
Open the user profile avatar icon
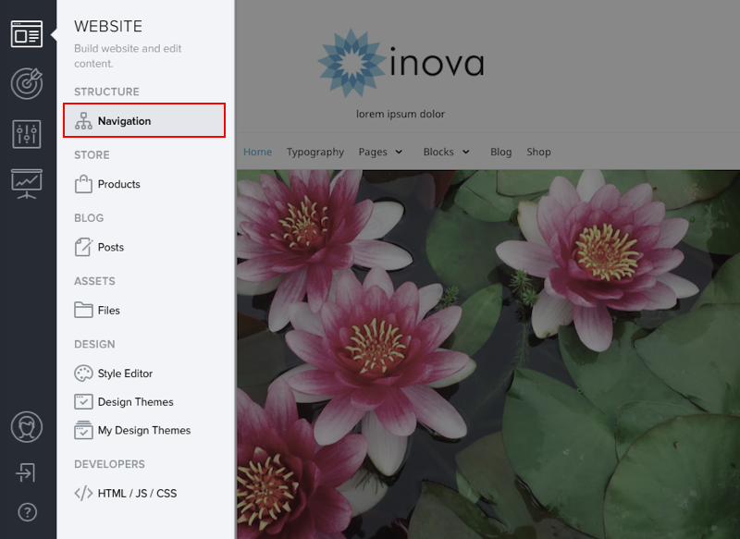coord(27,427)
